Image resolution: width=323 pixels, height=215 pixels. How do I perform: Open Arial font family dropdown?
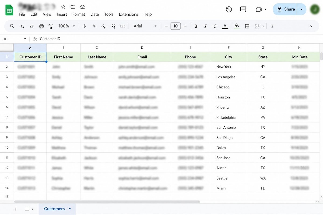(145, 26)
